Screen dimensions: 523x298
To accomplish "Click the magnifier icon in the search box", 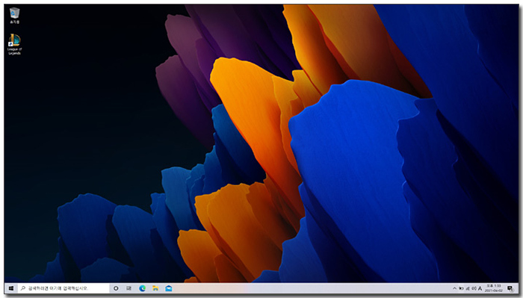I will click(x=22, y=288).
